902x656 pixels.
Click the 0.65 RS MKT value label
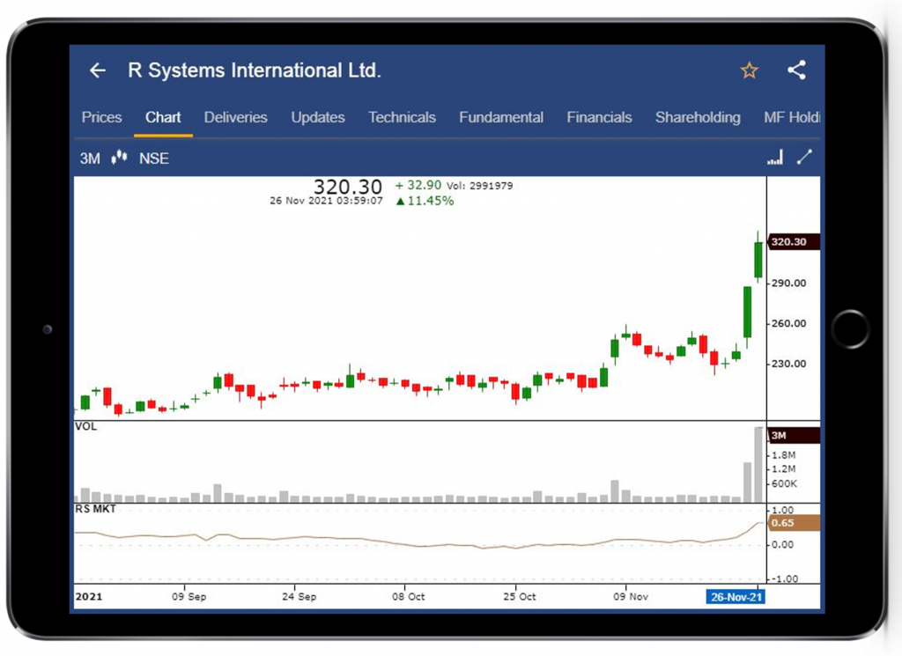coord(794,523)
